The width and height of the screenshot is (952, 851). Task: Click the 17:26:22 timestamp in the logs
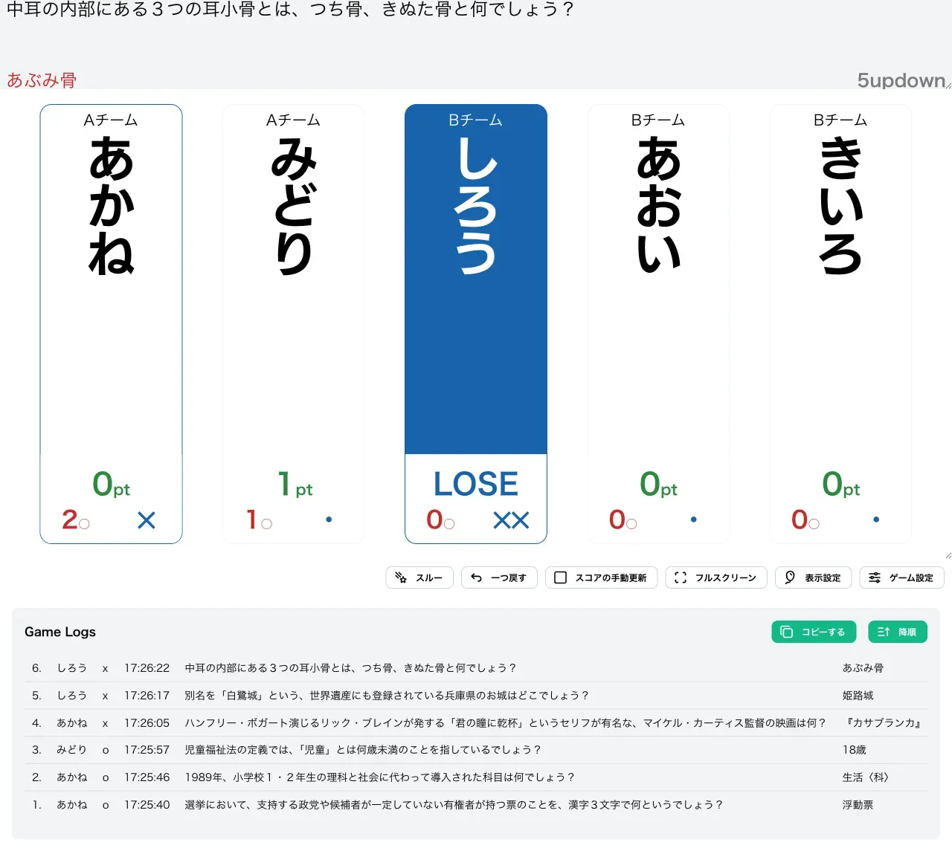pos(147,668)
